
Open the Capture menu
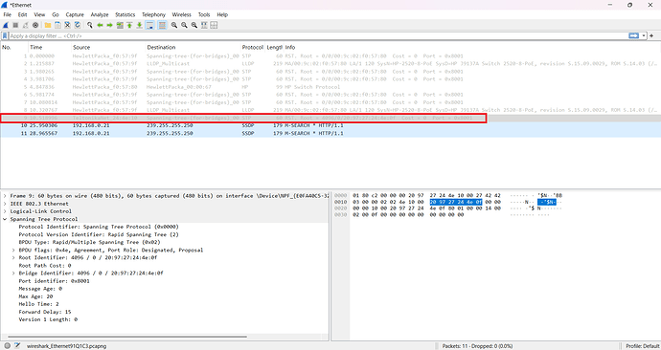point(75,14)
